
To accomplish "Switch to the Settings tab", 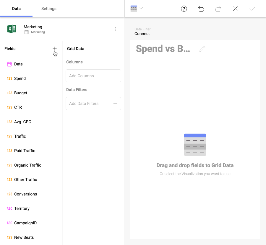I will coord(49,9).
